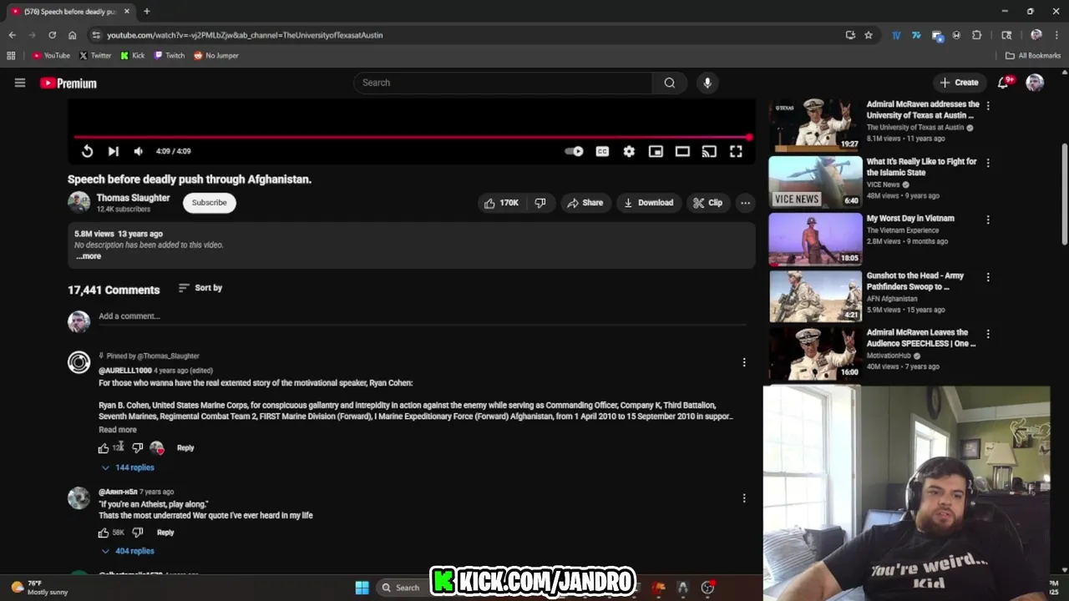Open video settings gear

coord(629,151)
